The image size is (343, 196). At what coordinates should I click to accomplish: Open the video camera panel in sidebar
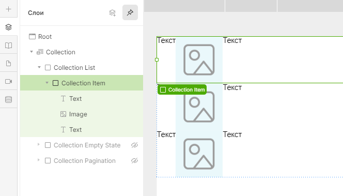tap(8, 82)
